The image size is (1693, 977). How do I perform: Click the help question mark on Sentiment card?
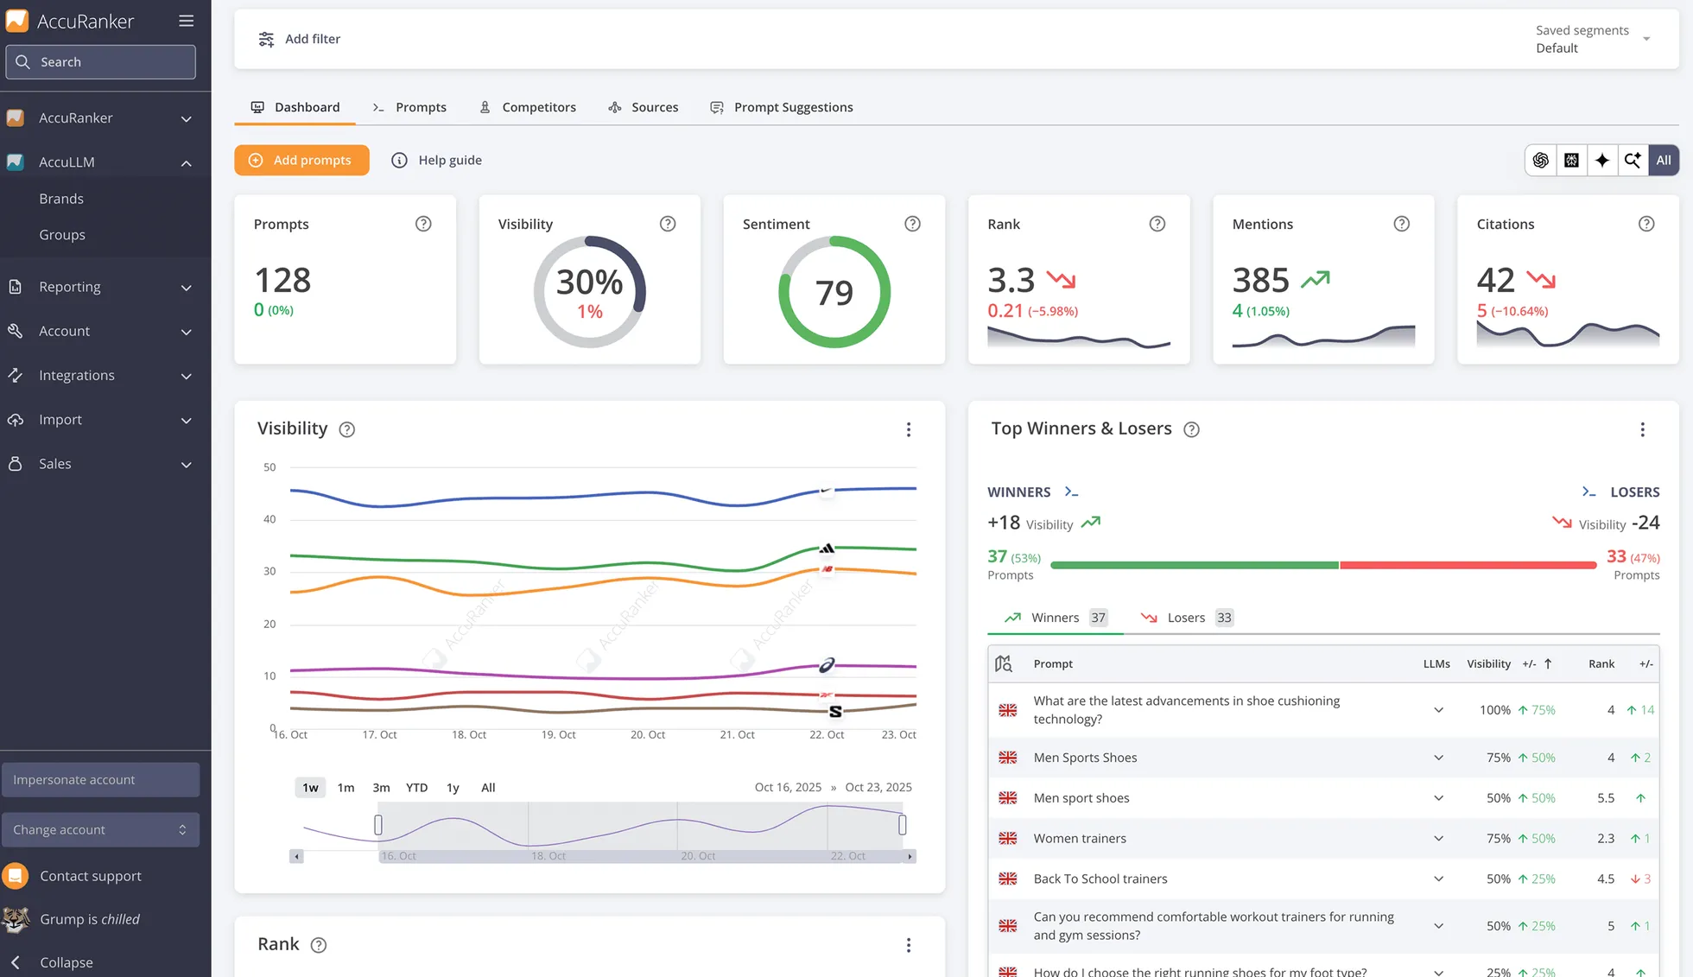912,224
